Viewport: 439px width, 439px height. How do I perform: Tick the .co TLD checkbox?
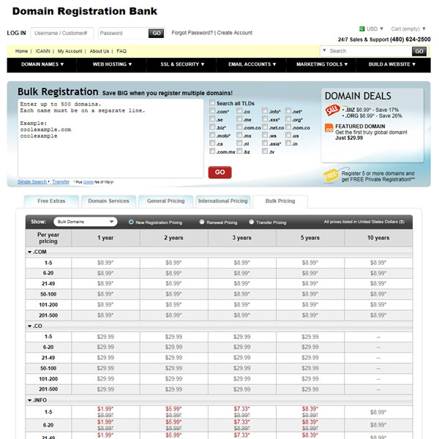pyautogui.click(x=239, y=111)
